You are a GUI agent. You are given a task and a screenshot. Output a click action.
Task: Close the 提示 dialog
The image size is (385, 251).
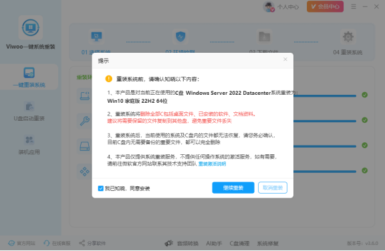click(x=285, y=59)
